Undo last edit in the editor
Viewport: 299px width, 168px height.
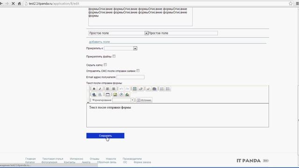tap(121, 89)
